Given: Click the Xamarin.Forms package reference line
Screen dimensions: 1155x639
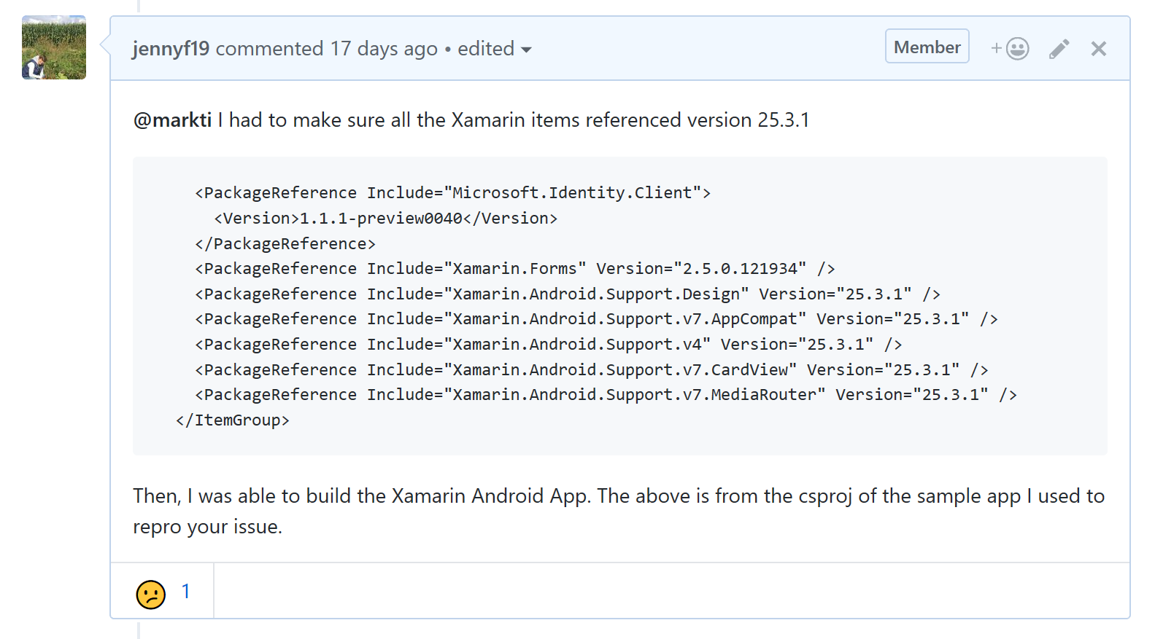Looking at the screenshot, I should pyautogui.click(x=514, y=268).
